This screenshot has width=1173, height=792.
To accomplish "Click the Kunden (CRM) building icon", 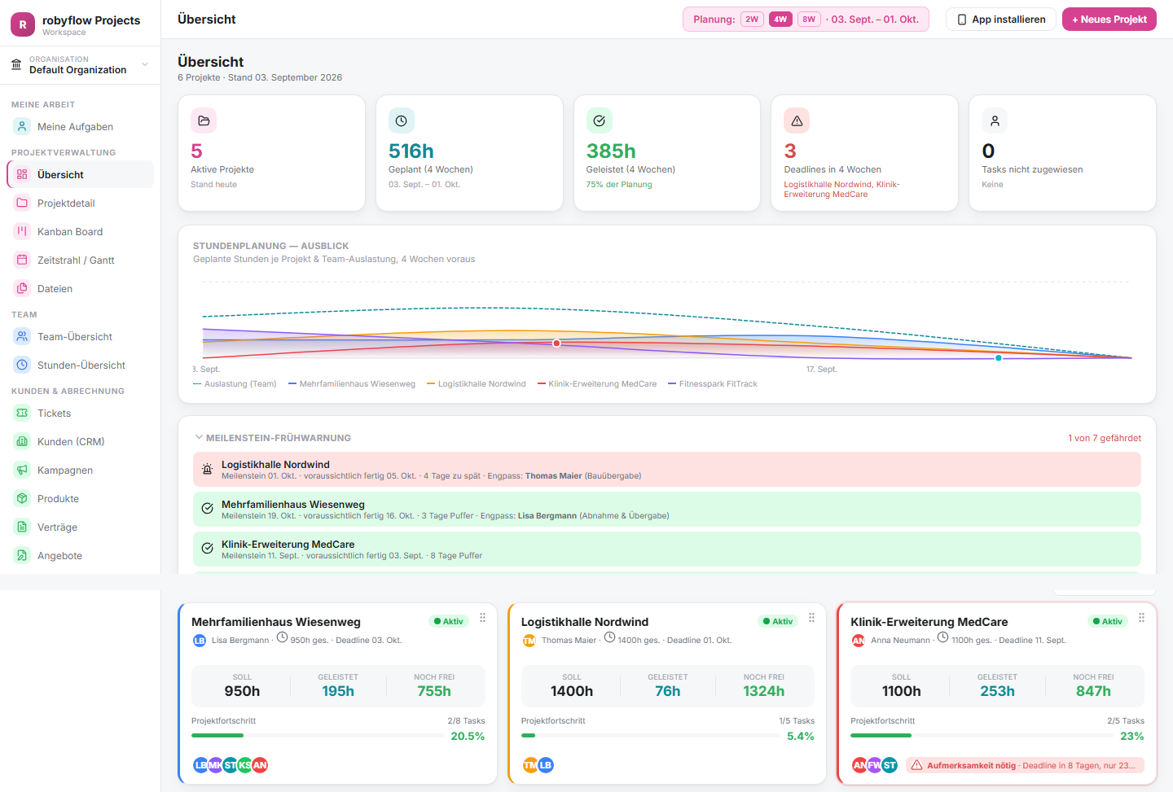I will (22, 441).
